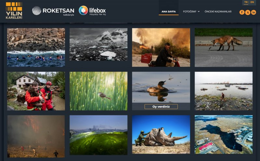Go to Ana Sayfa tab
Viewport: 260px width, 161px height.
click(x=169, y=12)
